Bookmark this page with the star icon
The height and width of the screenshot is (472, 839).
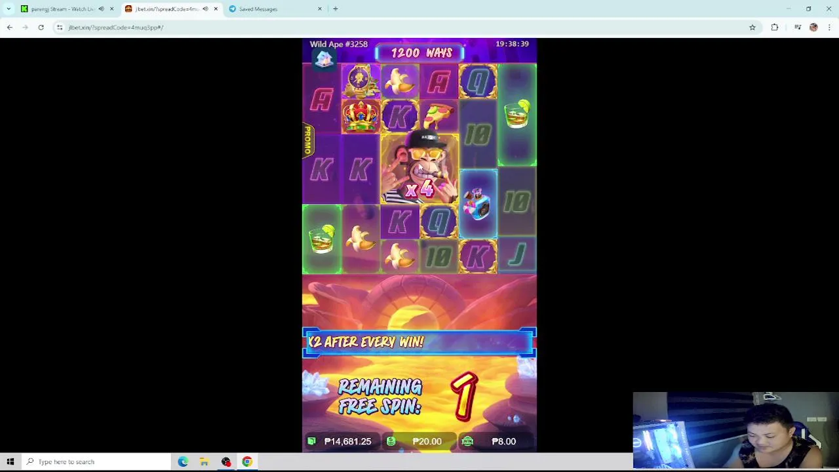pos(752,28)
